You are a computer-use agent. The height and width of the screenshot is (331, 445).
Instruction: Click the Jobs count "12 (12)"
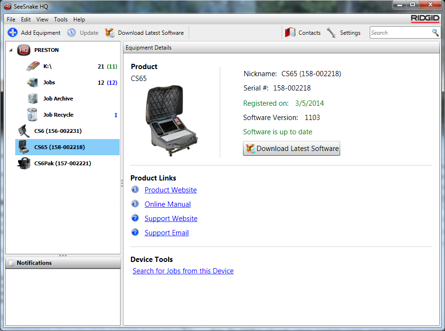pyautogui.click(x=107, y=82)
